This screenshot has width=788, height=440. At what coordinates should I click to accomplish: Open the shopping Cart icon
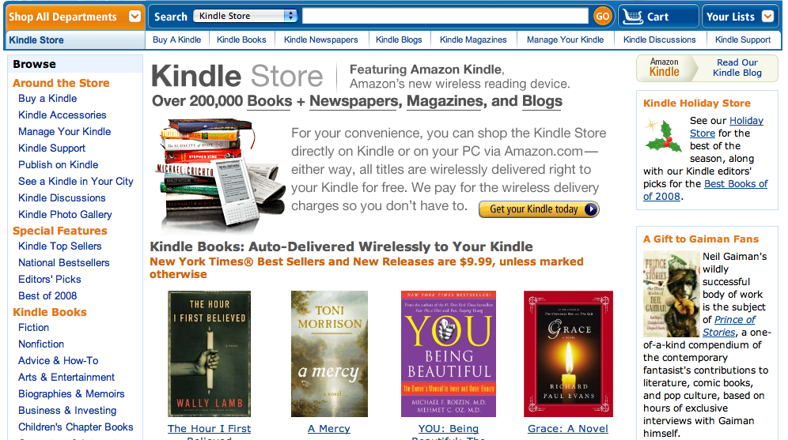(633, 17)
